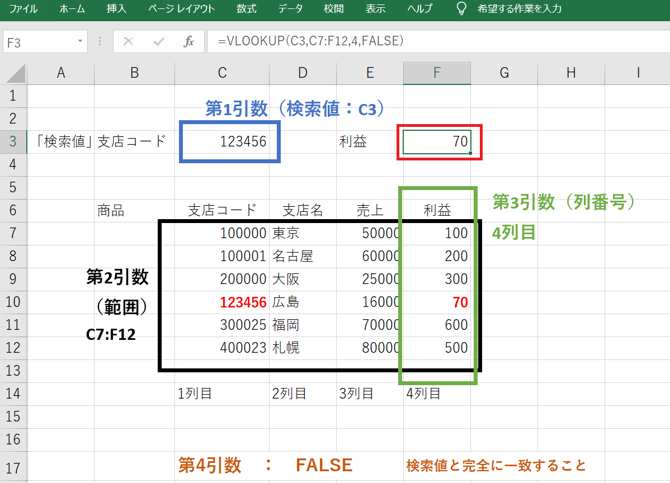
Task: Open the 挿入 ribbon tab
Action: click(x=117, y=8)
